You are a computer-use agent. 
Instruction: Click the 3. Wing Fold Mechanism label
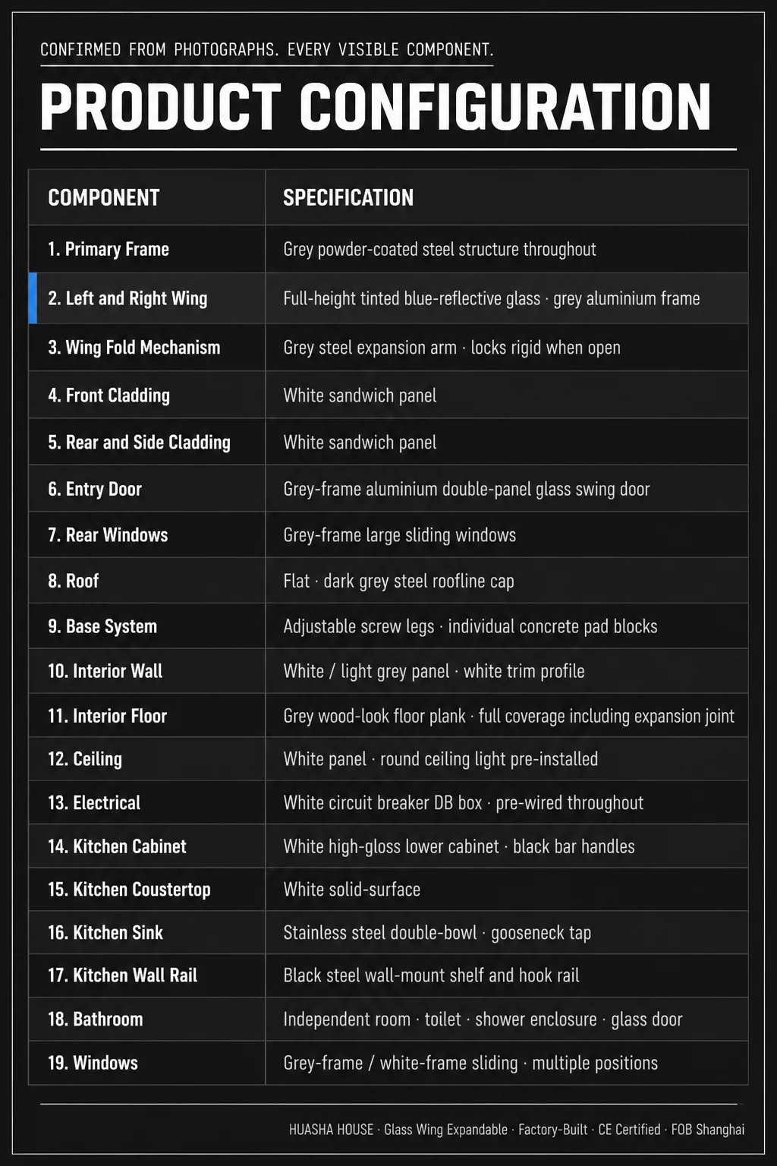(134, 348)
